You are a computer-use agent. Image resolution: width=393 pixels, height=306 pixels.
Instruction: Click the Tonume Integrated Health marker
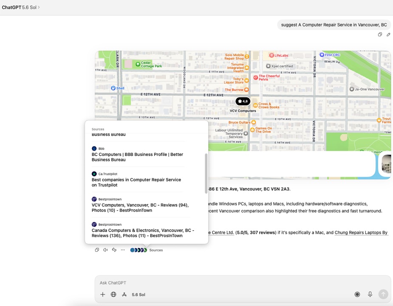246,68
